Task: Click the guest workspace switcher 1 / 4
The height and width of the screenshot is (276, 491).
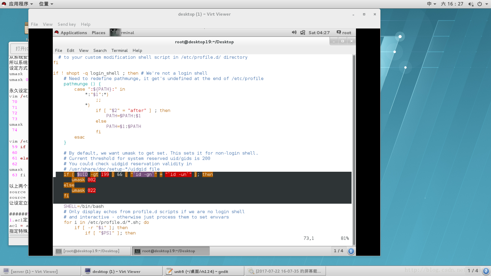Action: [338, 251]
